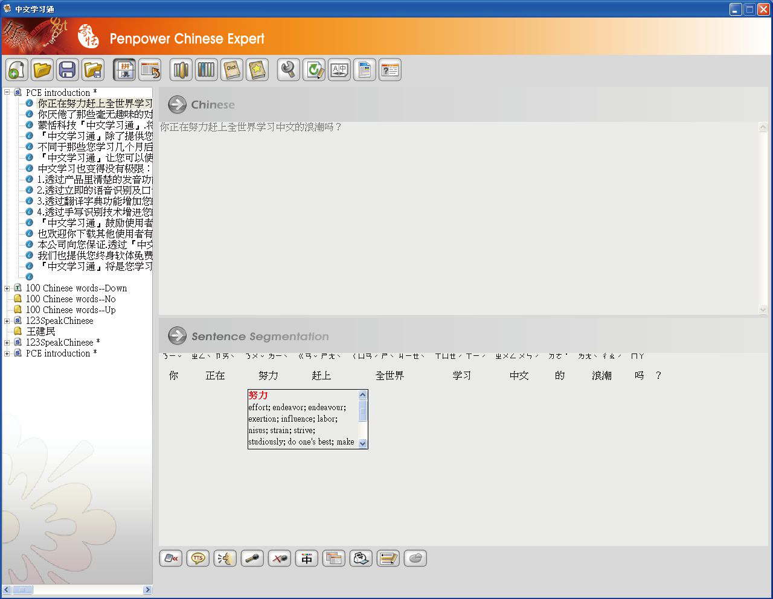Select sentence starting 中文学习也变得
Viewport: 773px width, 599px height.
coord(95,168)
